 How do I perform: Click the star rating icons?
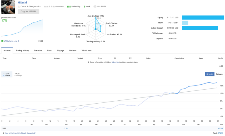[49, 7]
